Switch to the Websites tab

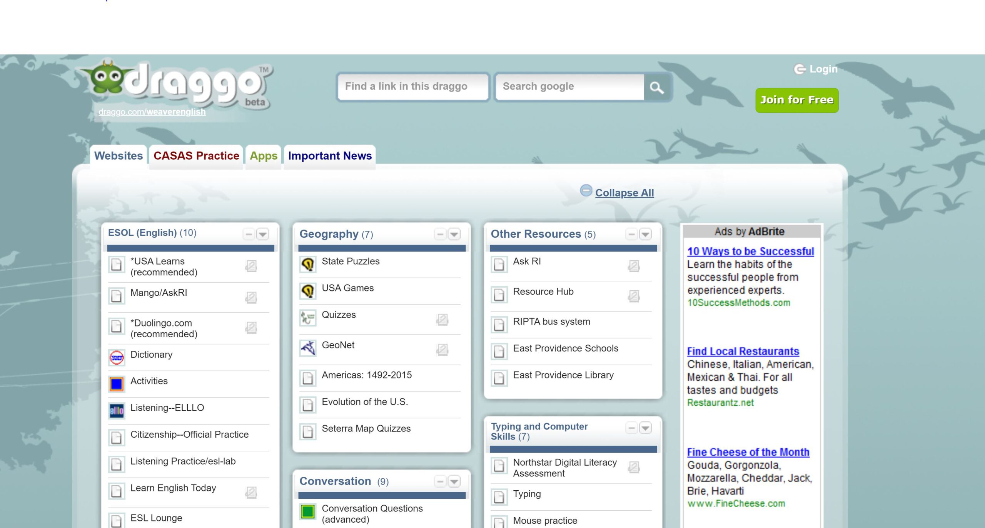(119, 156)
